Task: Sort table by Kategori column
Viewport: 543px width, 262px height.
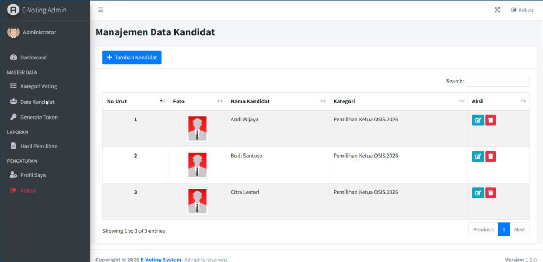Action: pos(398,101)
